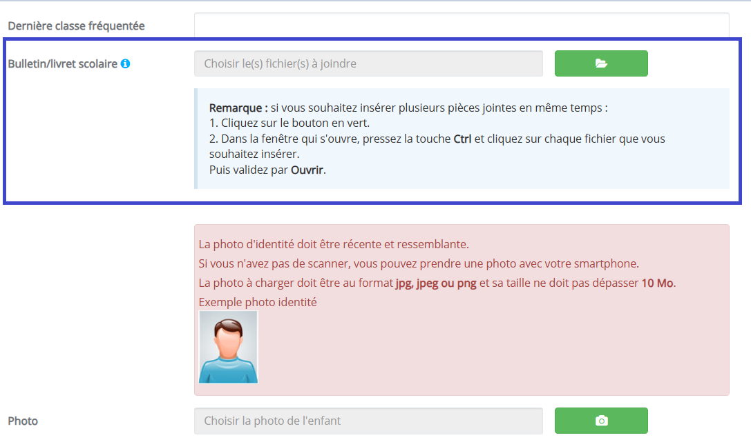
Task: Click the 'Choisir le(s) fichier(s) à joindre' field
Action: pyautogui.click(x=368, y=63)
